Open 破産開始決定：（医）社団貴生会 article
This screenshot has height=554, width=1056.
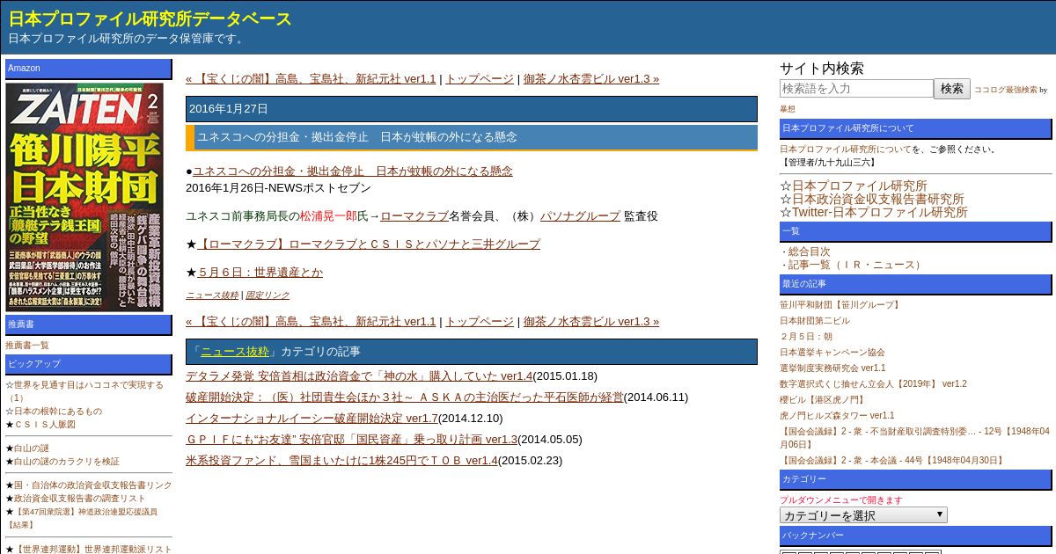click(405, 397)
